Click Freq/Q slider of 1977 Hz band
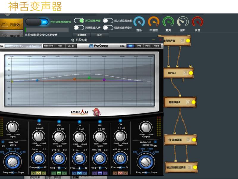 100,168
